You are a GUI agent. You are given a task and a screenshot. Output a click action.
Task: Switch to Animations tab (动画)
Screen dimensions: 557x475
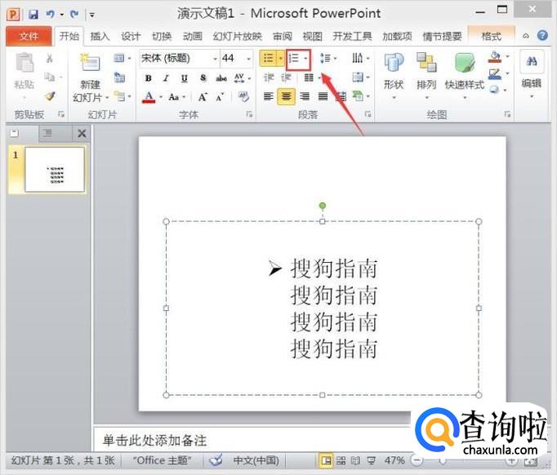[x=192, y=36]
